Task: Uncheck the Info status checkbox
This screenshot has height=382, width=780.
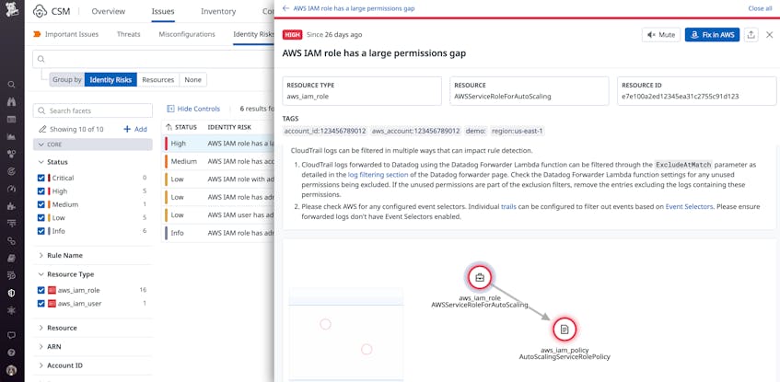Action: point(41,231)
